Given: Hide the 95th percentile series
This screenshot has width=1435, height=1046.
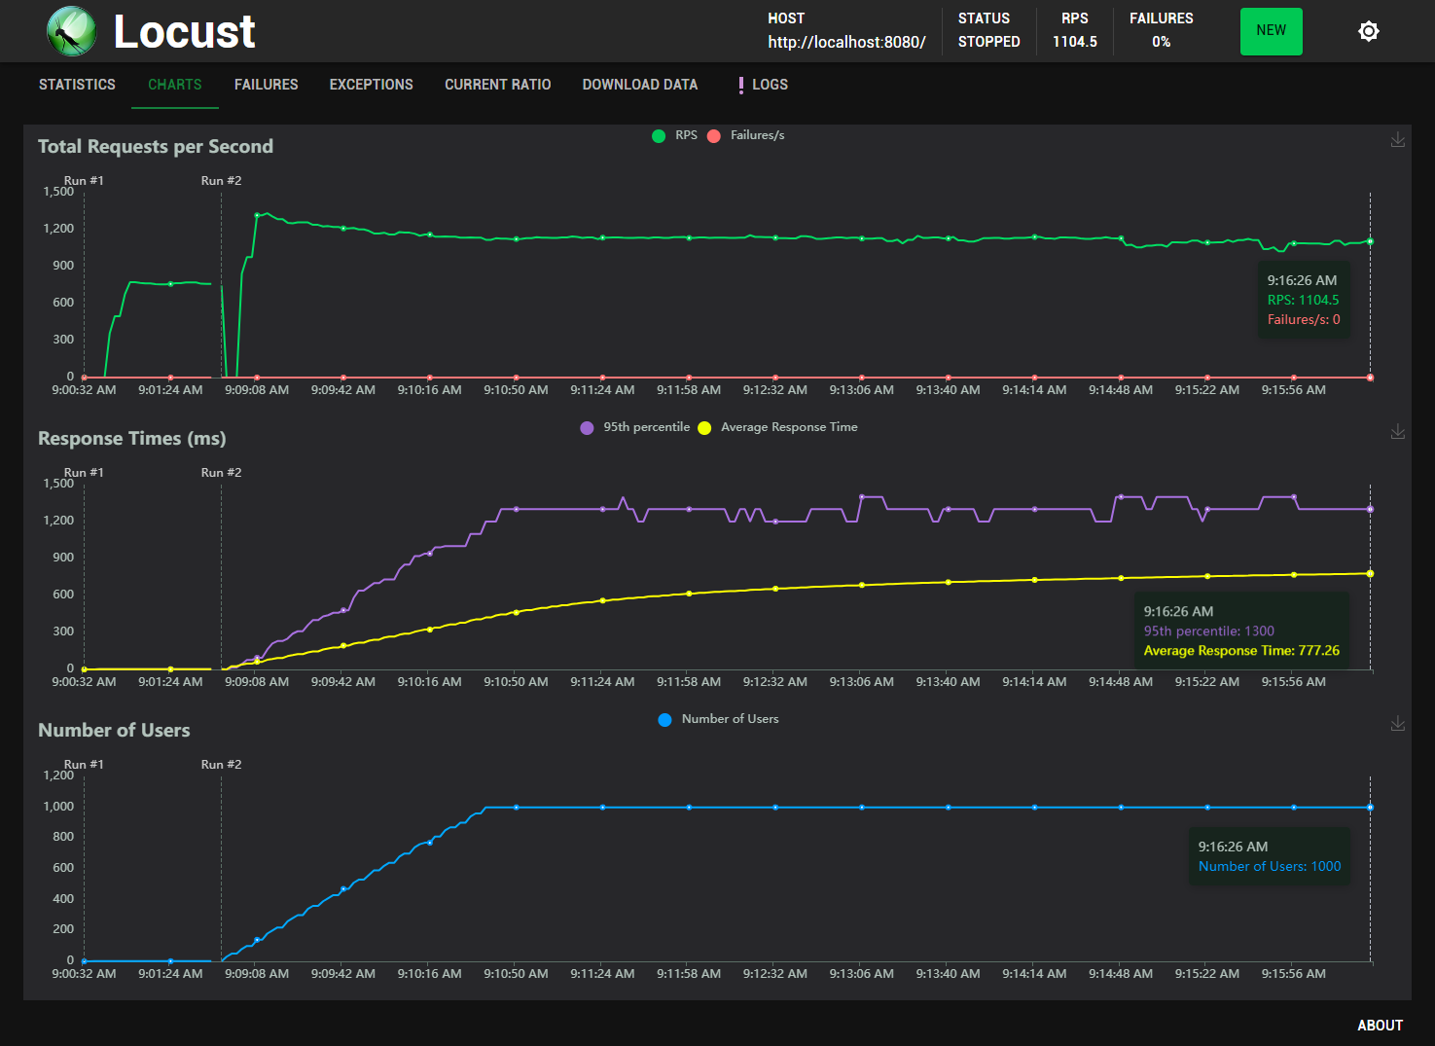Looking at the screenshot, I should (x=634, y=427).
